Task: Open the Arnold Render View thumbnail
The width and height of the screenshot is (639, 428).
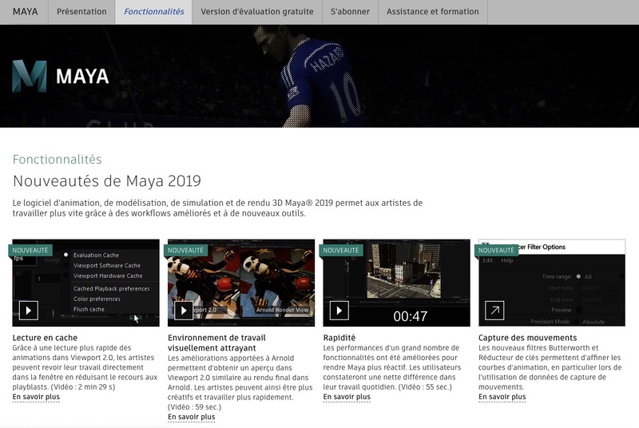Action: tap(241, 283)
